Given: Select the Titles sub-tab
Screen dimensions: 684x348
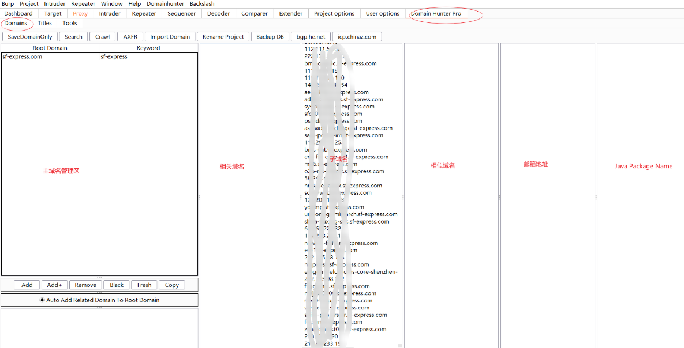Looking at the screenshot, I should click(x=44, y=23).
